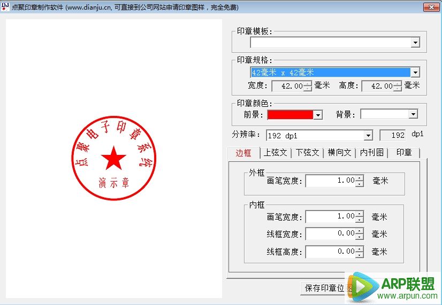The width and height of the screenshot is (442, 305).
Task: Expand the 印章规格 size dropdown arrow
Action: (415, 72)
